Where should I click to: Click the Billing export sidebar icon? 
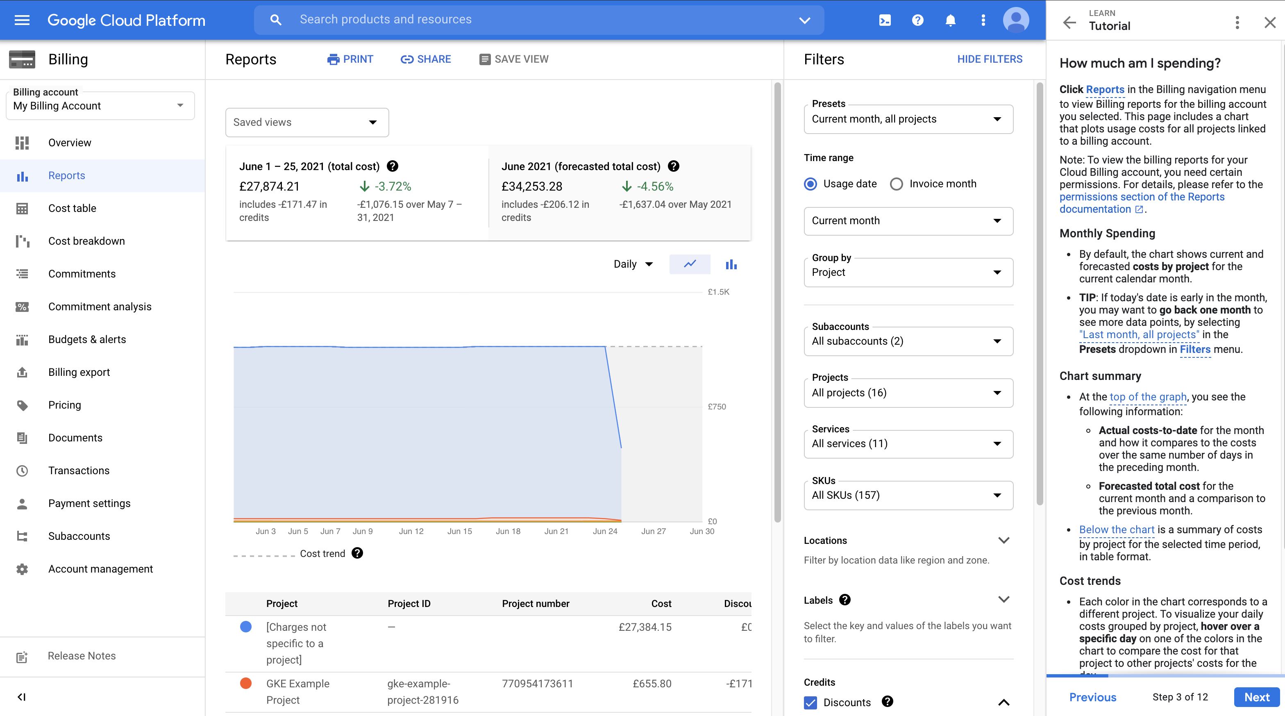tap(22, 372)
